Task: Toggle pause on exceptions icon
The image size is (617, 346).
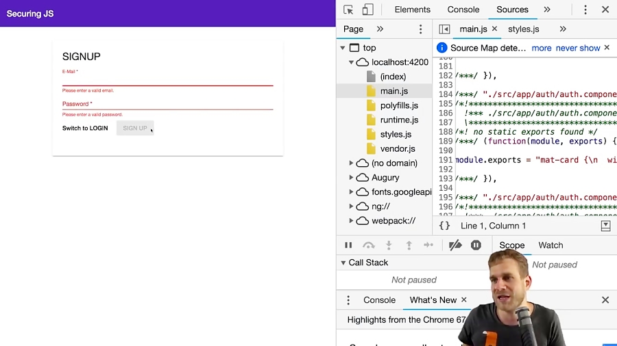Action: [x=476, y=245]
